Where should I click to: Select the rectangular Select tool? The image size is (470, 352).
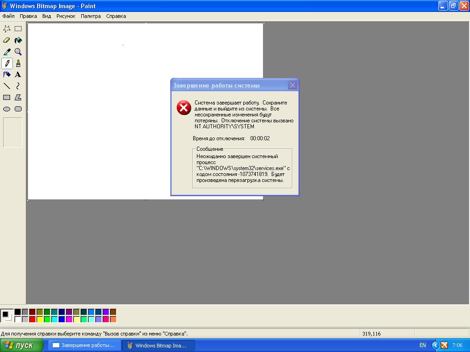18,29
